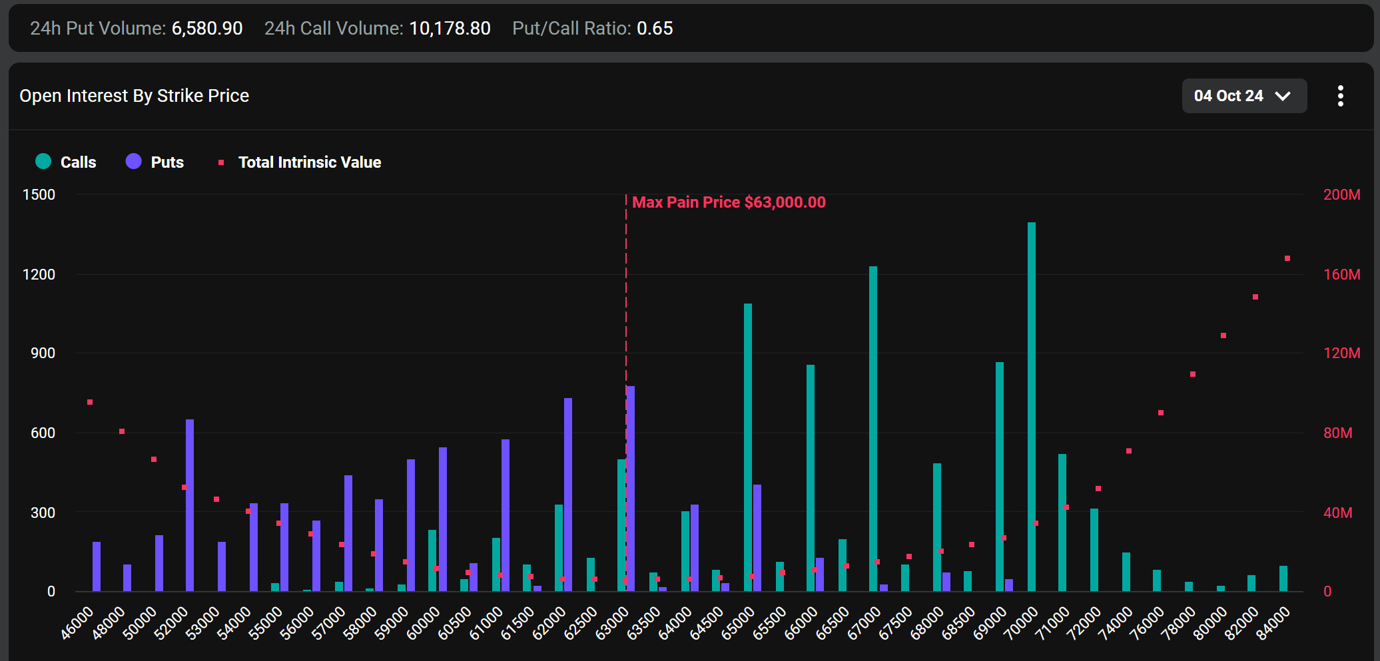Click the Puts bar at strike 61000
The width and height of the screenshot is (1380, 661).
point(506,515)
